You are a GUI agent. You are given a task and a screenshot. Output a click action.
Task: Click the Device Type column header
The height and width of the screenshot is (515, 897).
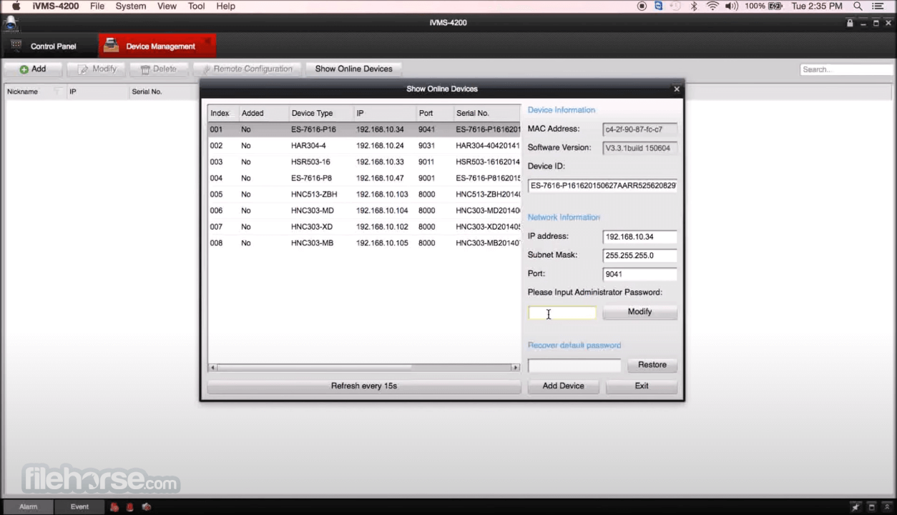(x=320, y=113)
